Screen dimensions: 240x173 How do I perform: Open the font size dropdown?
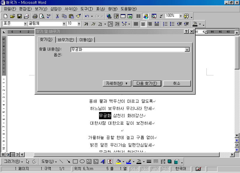click(x=79, y=24)
